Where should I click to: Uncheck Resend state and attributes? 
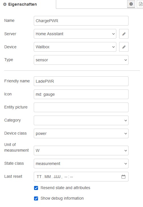[36, 188]
